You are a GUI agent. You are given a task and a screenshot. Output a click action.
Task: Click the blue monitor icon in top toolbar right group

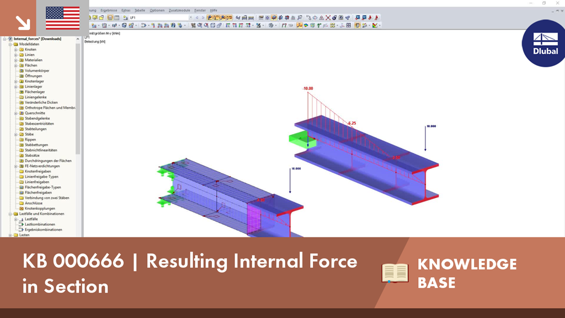358,17
